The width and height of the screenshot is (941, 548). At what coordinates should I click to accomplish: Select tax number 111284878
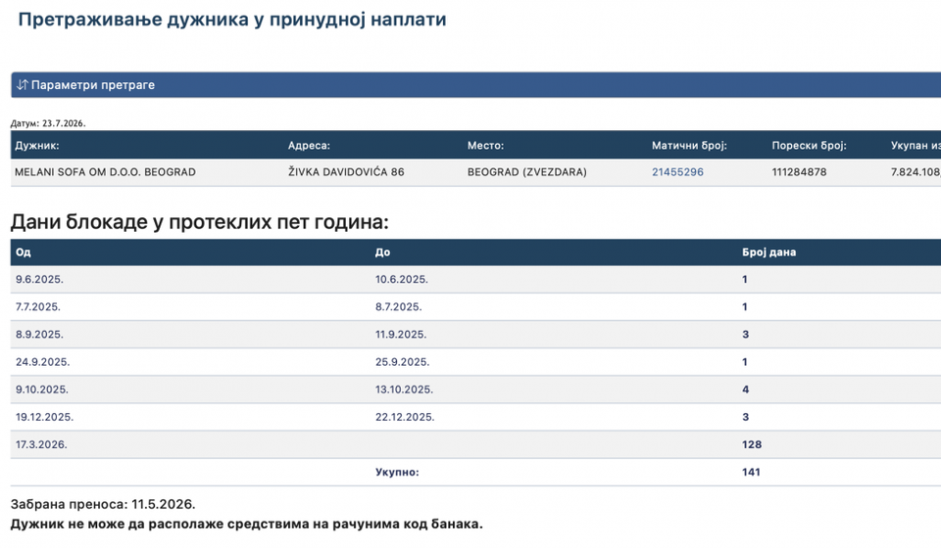(x=799, y=172)
